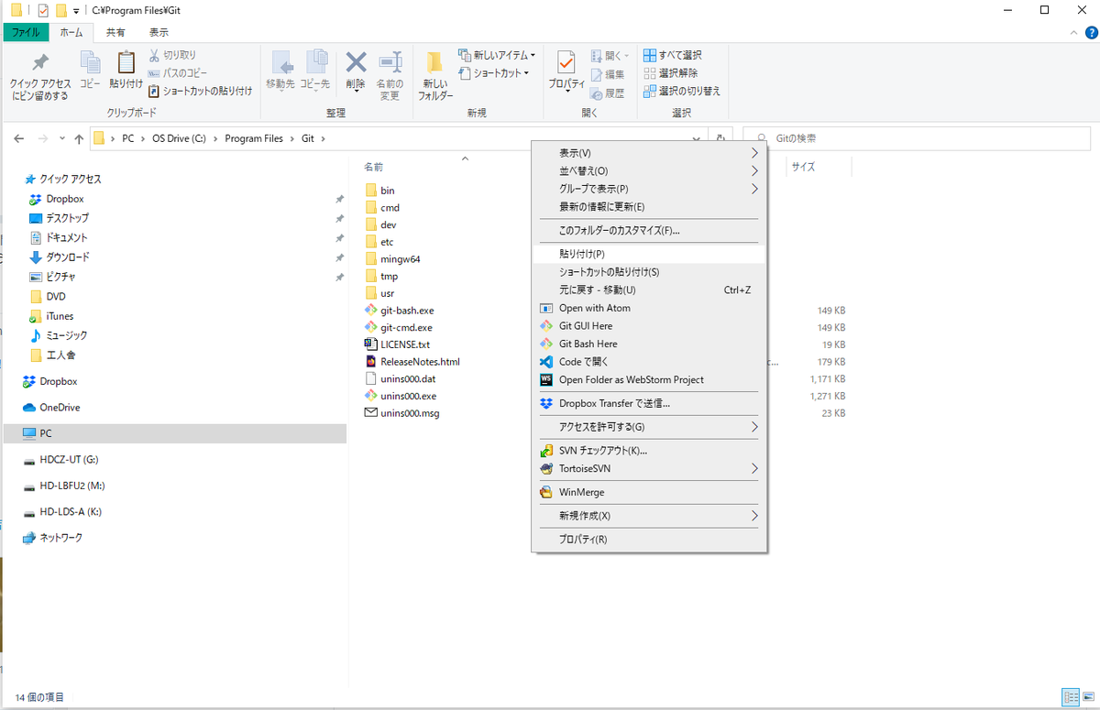Click パスのコピー in the ribbon
This screenshot has width=1100, height=710.
pos(178,73)
